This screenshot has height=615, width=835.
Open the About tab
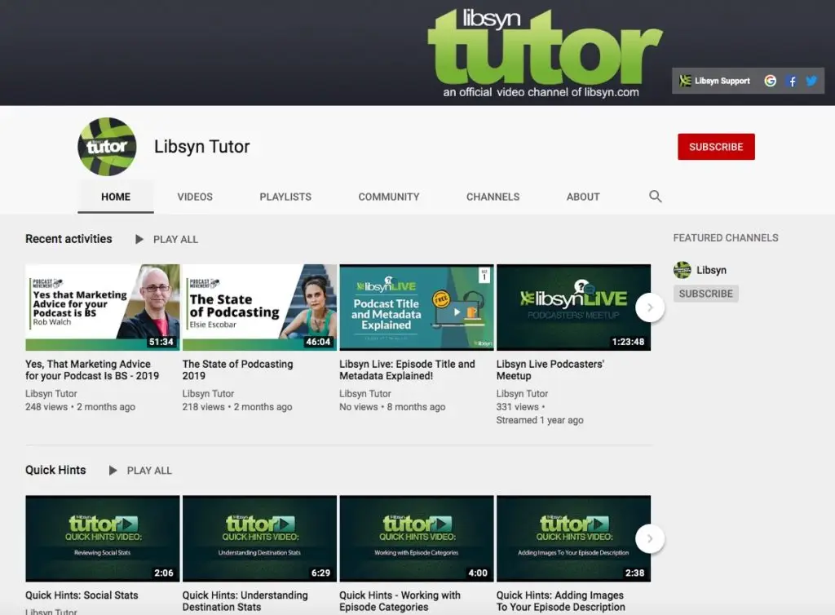583,197
